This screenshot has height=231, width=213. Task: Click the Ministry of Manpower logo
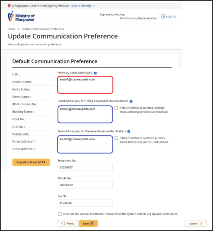(21, 17)
